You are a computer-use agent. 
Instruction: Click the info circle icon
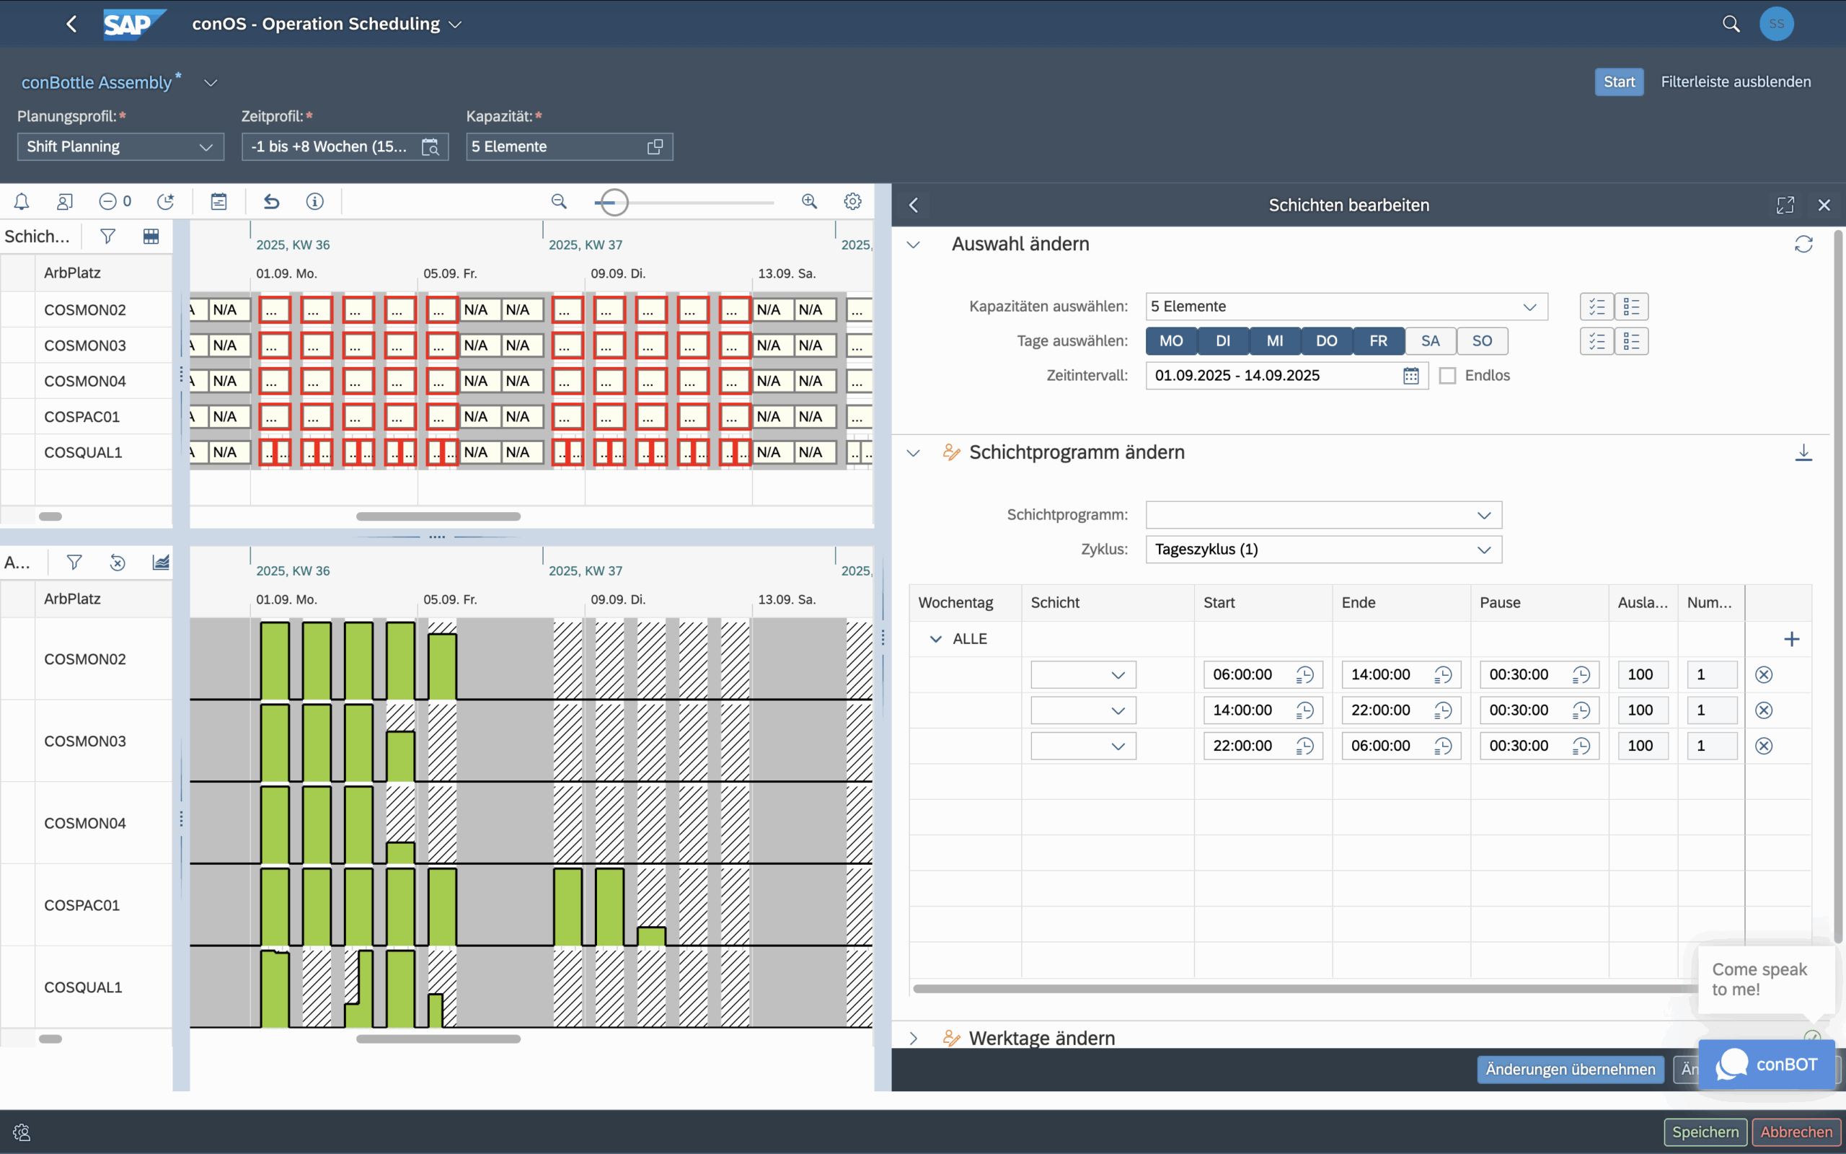point(315,201)
